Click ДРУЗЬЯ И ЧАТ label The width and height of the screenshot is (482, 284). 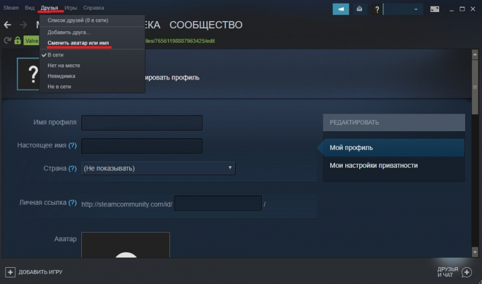(448, 272)
